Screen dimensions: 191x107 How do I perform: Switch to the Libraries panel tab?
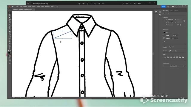pyautogui.click(x=176, y=11)
